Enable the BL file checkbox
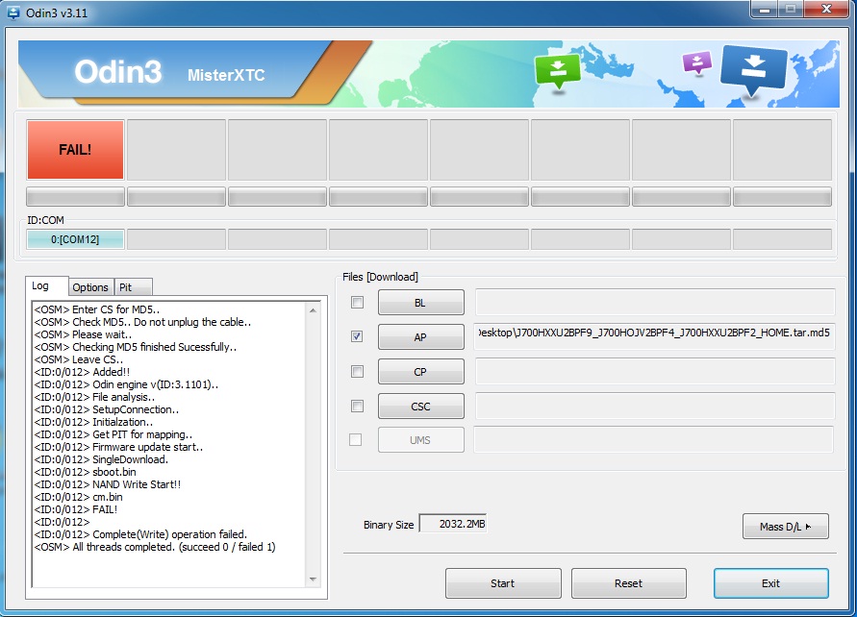Image resolution: width=857 pixels, height=617 pixels. [357, 302]
